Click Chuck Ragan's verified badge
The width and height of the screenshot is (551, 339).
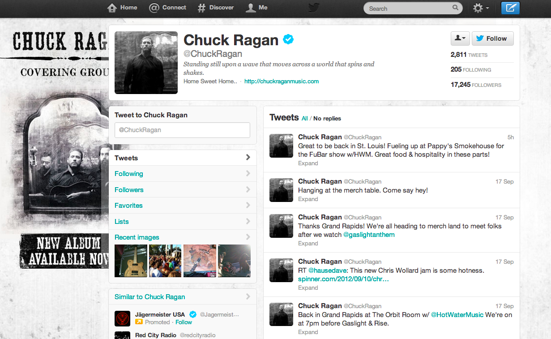click(x=288, y=39)
